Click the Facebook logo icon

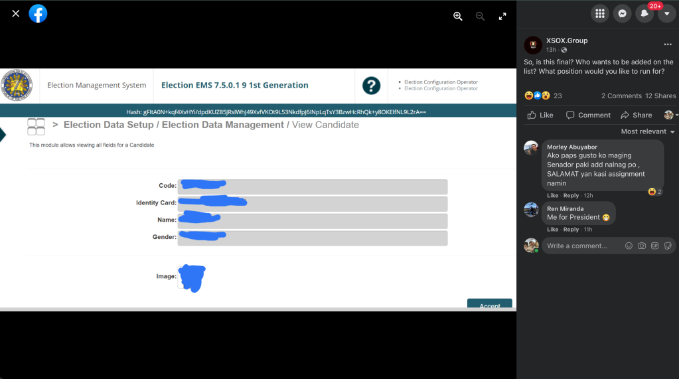coord(38,13)
